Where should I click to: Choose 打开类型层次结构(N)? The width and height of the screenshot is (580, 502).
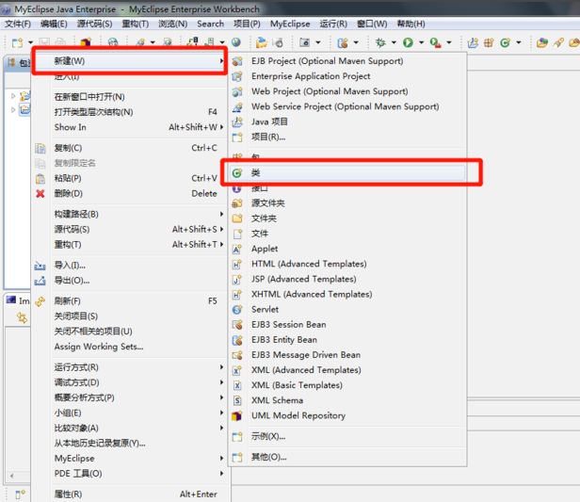click(x=130, y=112)
